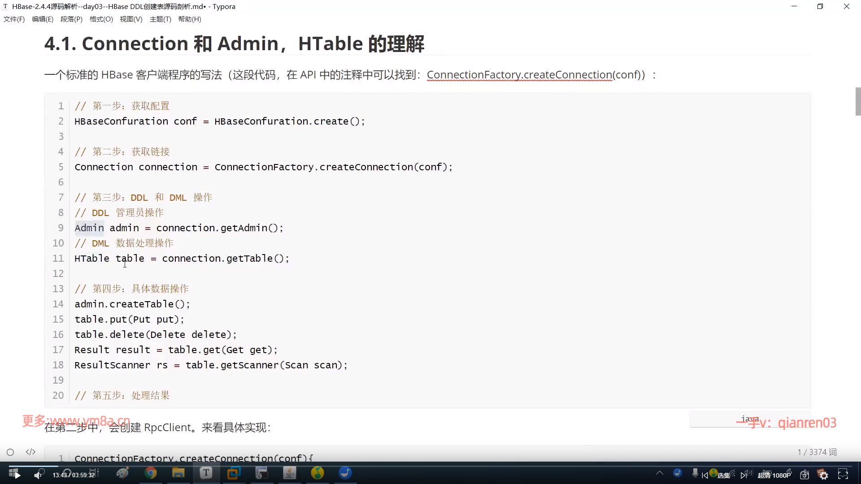Viewport: 861px width, 484px height.
Task: Skip to the next episode
Action: pos(744,475)
